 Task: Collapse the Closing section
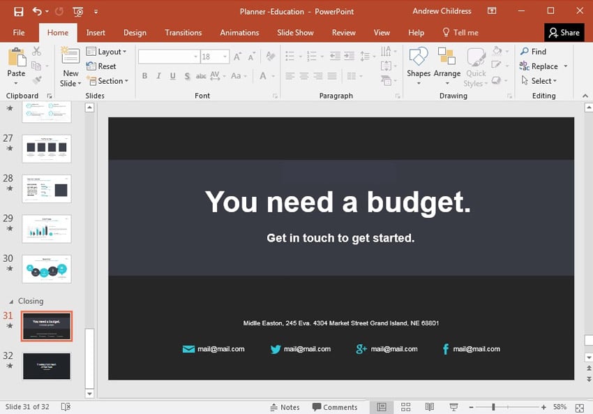point(11,302)
